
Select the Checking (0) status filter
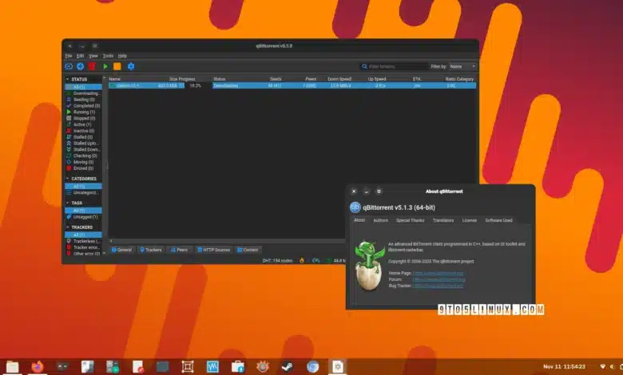[x=83, y=156]
